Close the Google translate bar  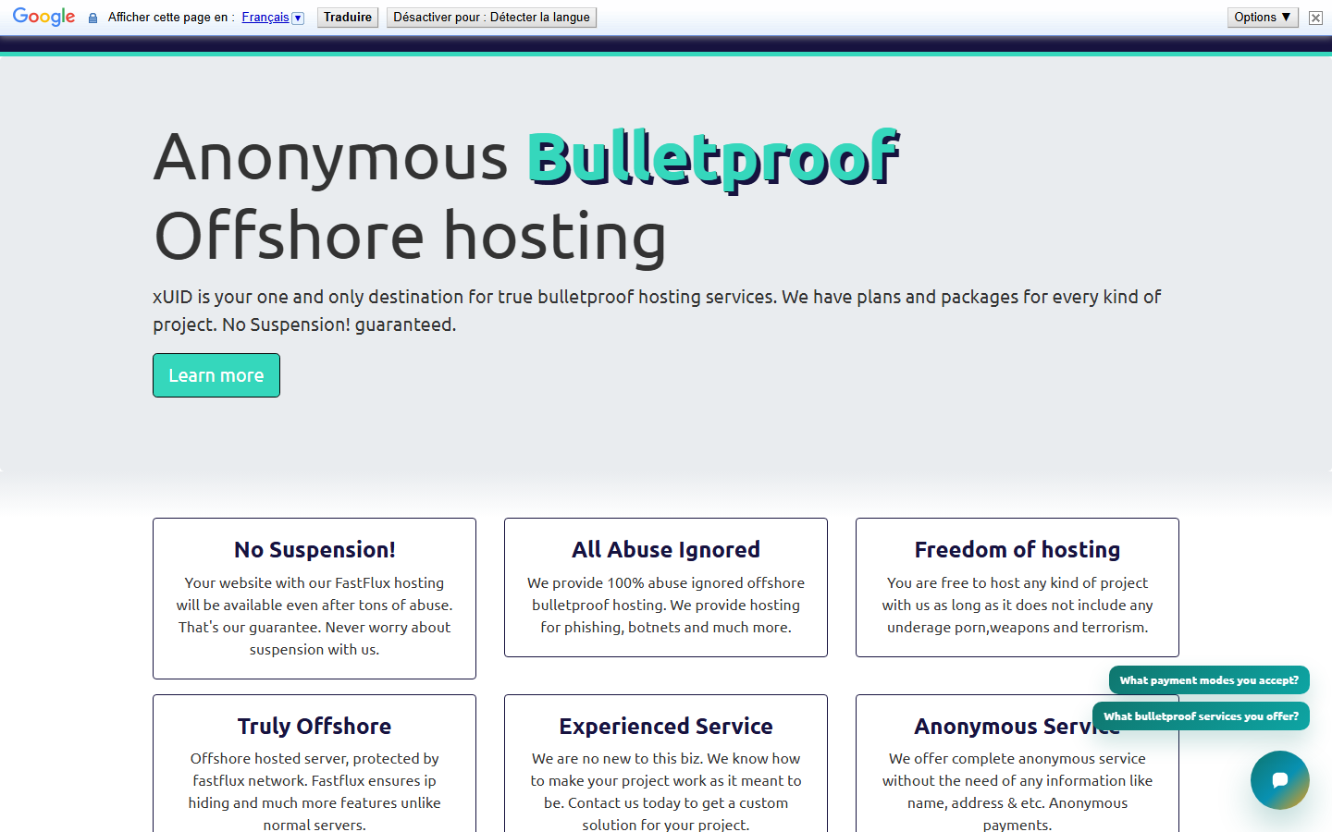pos(1315,18)
